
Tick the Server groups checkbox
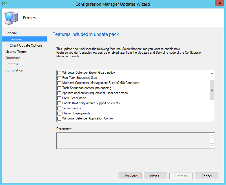tap(59, 108)
